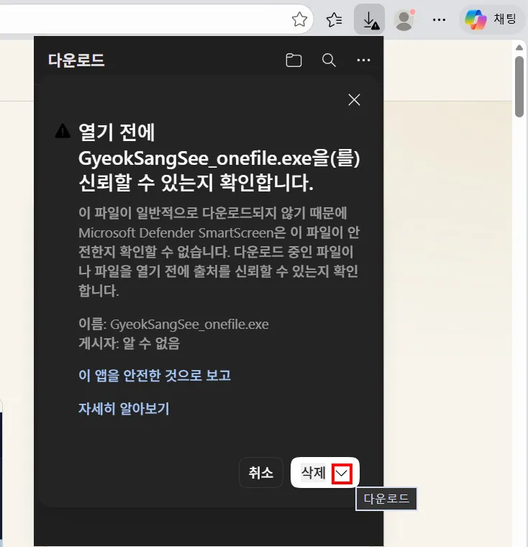528x547 pixels.
Task: Expand the dropdown arrow next to 삭제
Action: (x=342, y=474)
